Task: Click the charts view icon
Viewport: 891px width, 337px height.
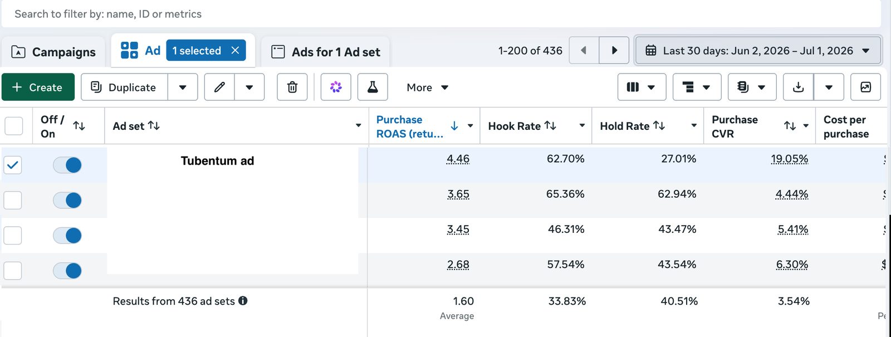Action: 866,87
